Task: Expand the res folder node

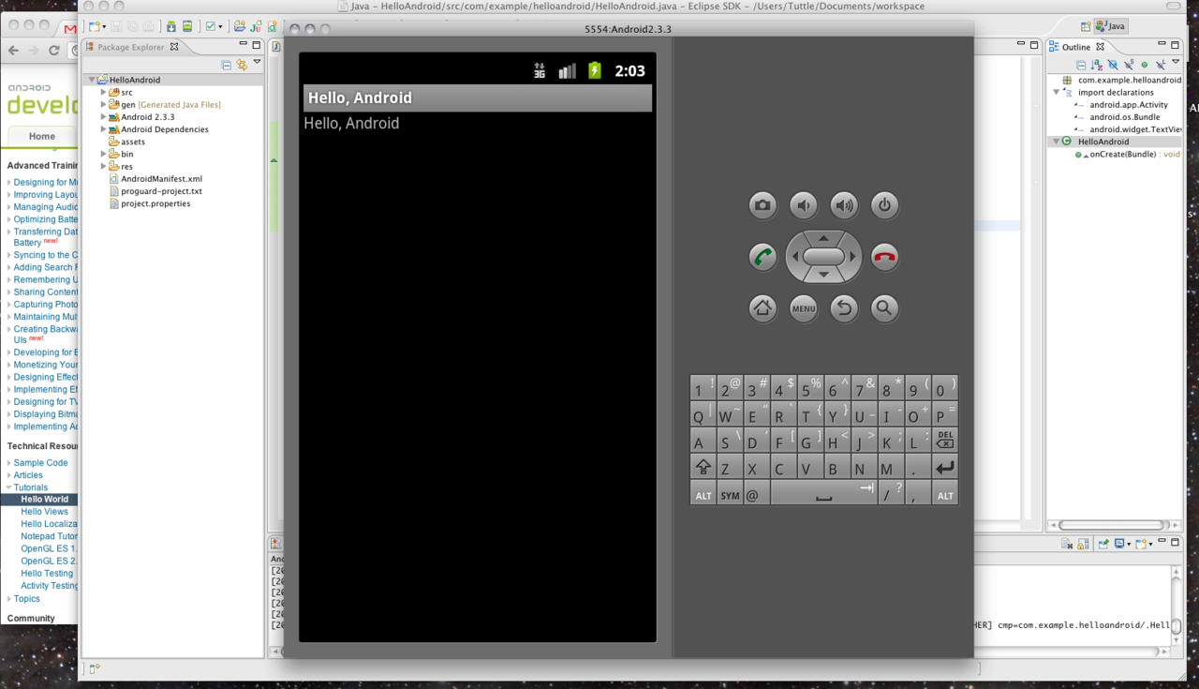Action: tap(103, 167)
